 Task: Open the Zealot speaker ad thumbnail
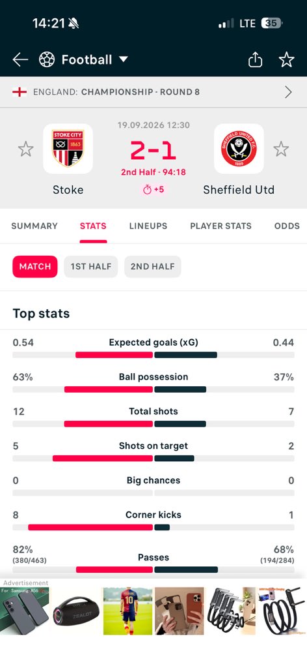tap(75, 611)
